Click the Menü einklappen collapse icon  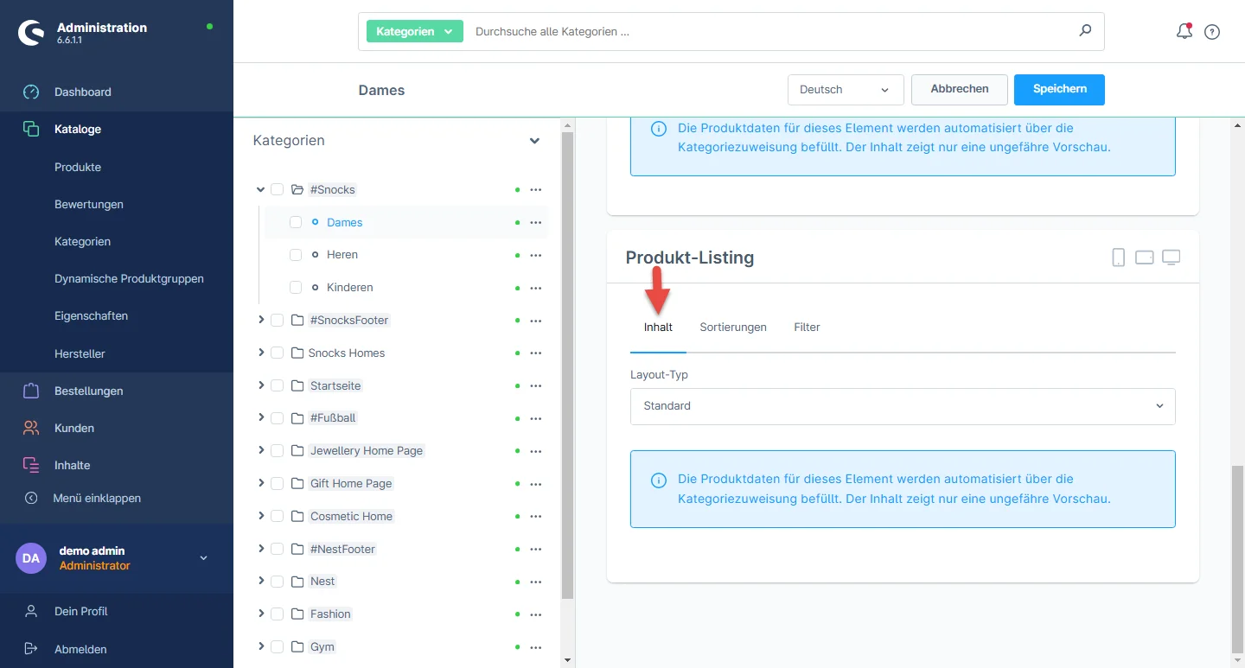tap(31, 498)
